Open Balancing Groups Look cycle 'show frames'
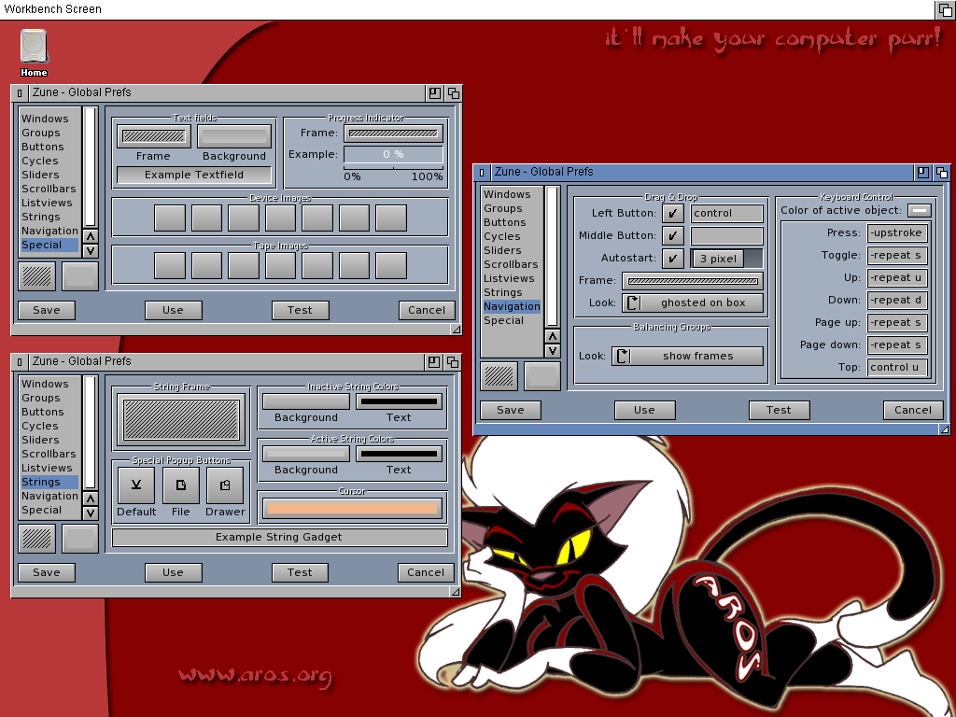 688,356
